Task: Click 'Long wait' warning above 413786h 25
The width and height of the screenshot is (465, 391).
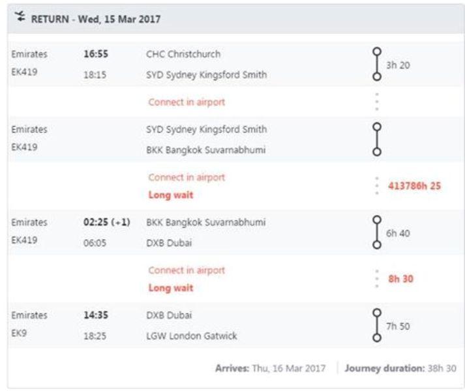Action: pos(171,195)
